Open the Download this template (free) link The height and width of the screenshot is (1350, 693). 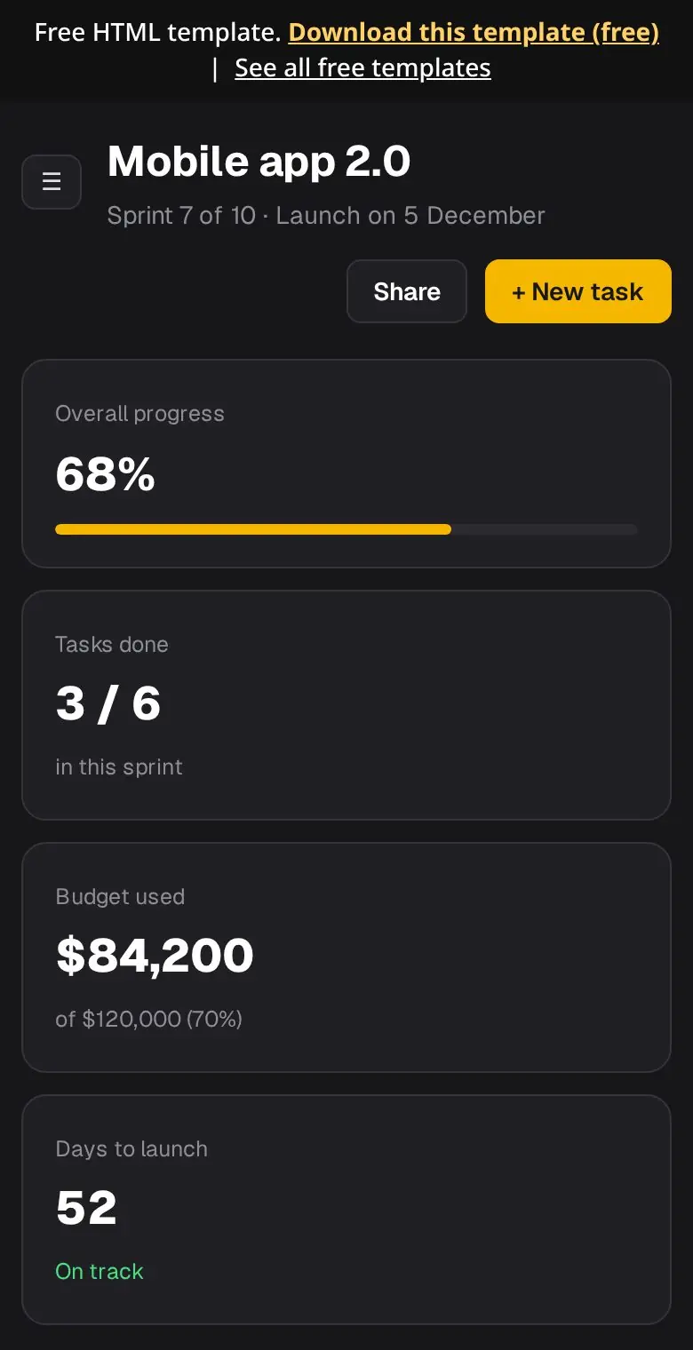[x=474, y=33]
